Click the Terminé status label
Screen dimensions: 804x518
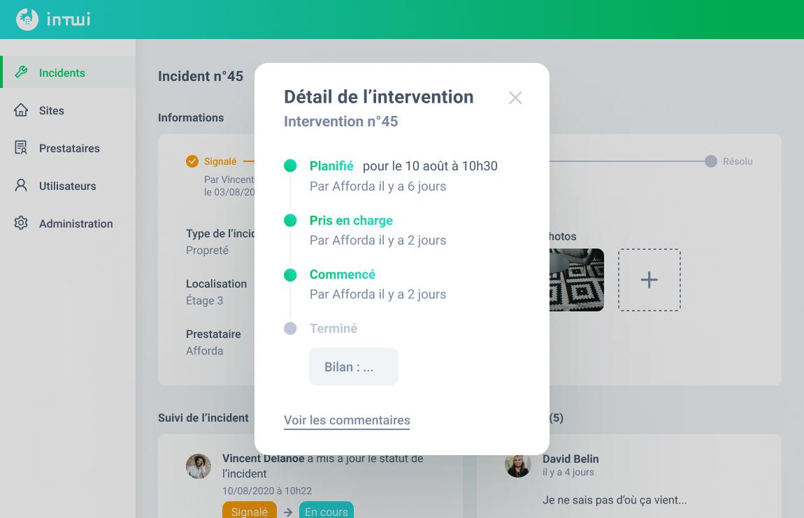click(333, 329)
